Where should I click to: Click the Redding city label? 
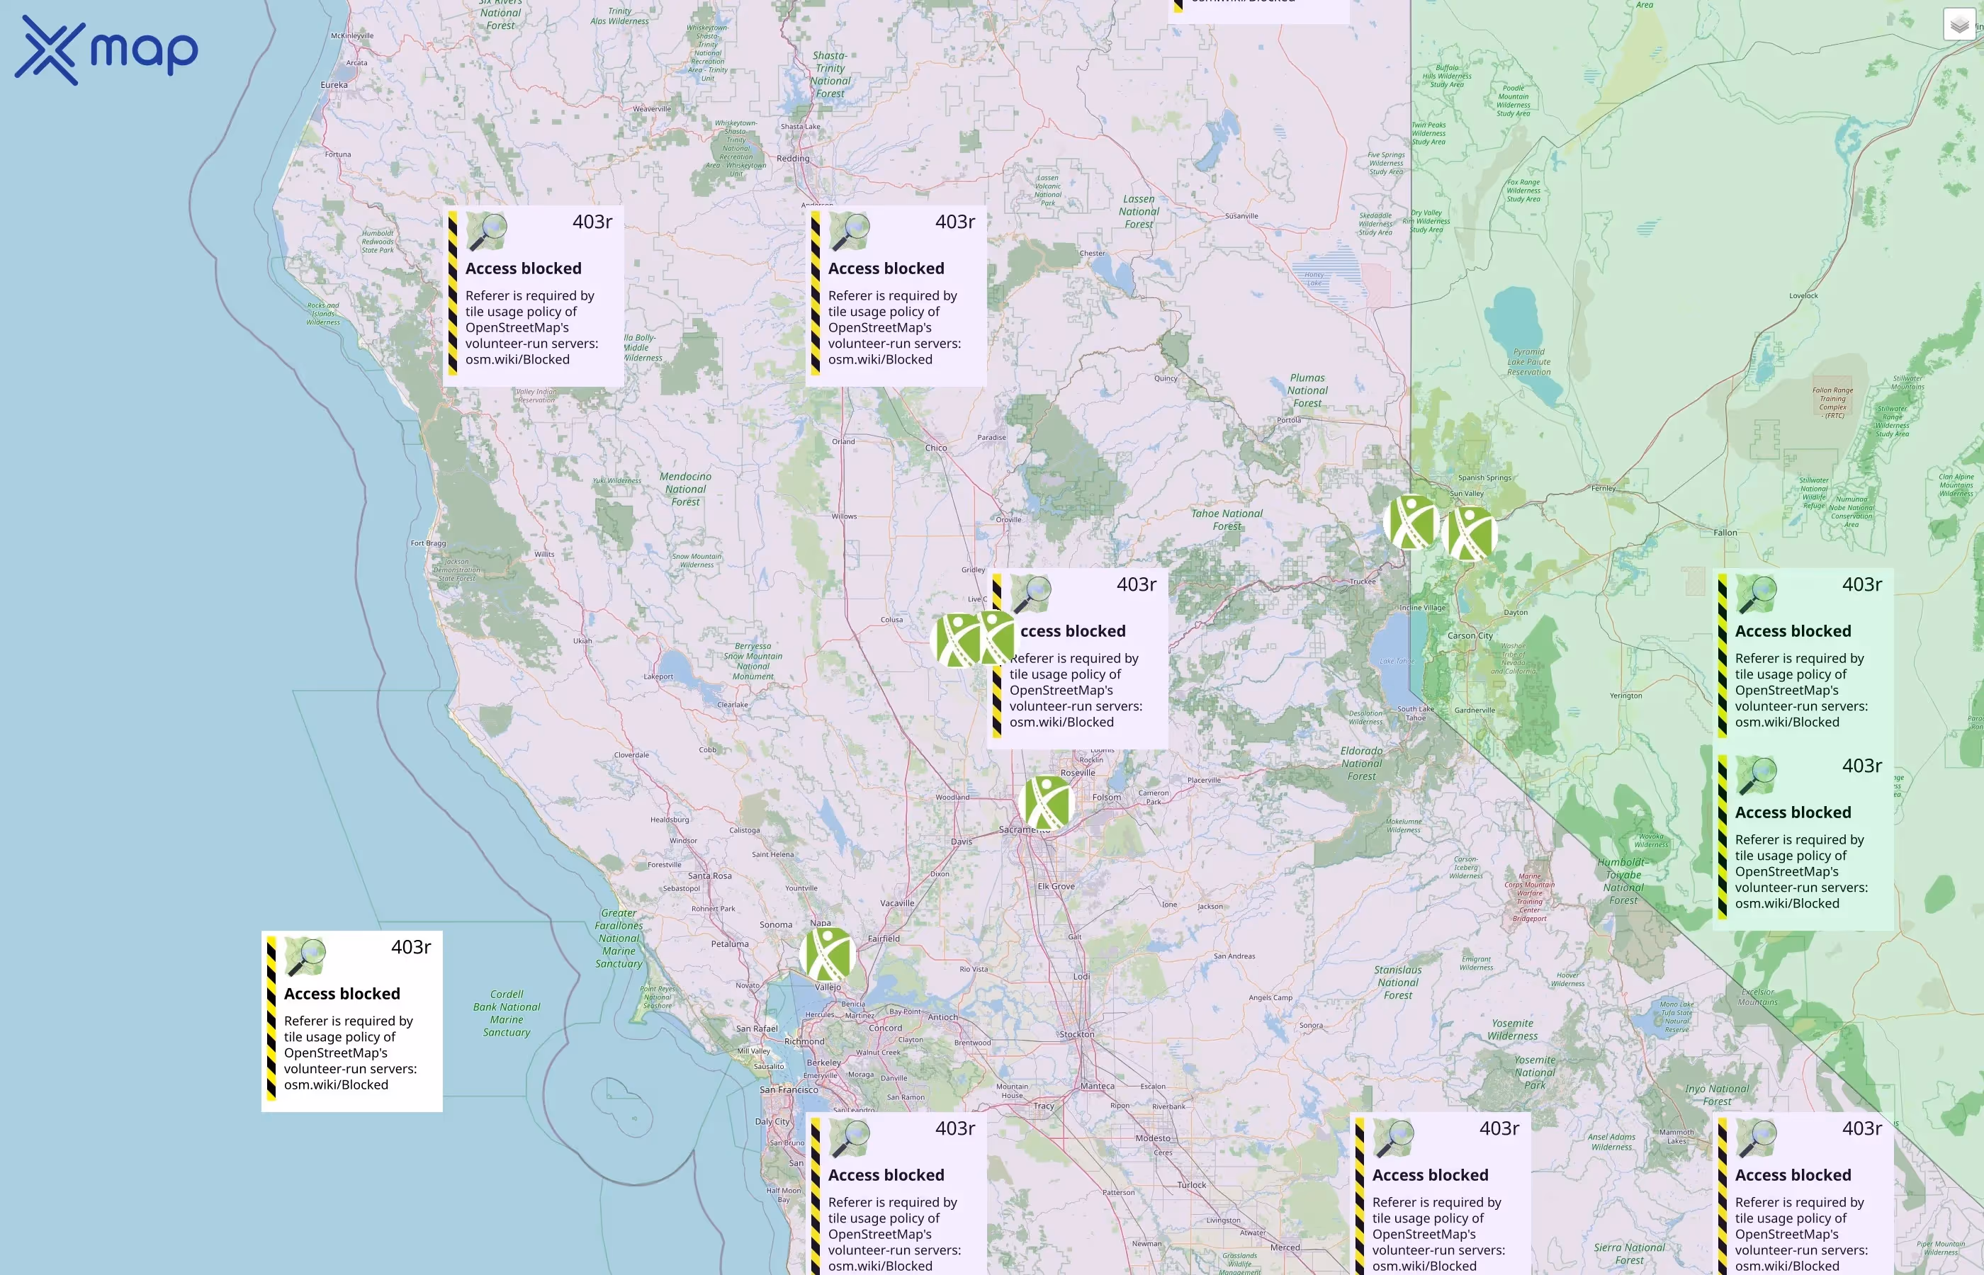coord(792,158)
